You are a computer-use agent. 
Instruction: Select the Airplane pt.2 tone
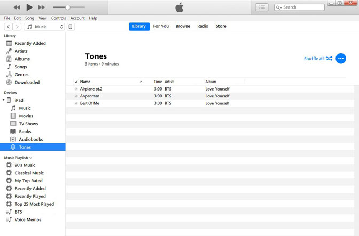coord(210,89)
